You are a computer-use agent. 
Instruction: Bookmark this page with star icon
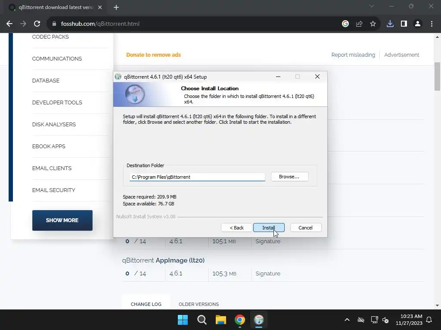(x=373, y=24)
